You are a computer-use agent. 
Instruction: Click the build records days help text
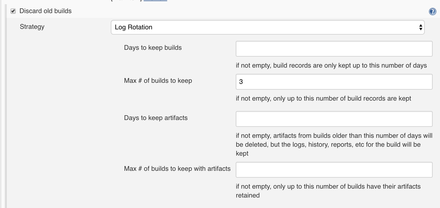coord(331,65)
